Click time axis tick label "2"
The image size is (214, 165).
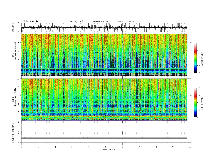(55, 147)
